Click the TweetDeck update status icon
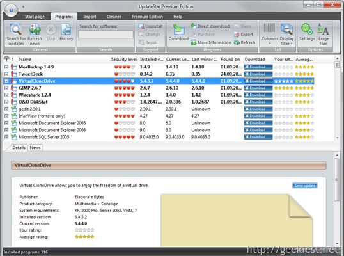 click(x=14, y=74)
